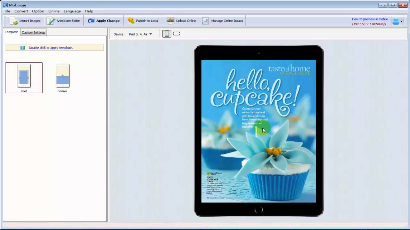Select the cool template thumbnail
Viewport: 410px width, 230px height.
coord(24,78)
